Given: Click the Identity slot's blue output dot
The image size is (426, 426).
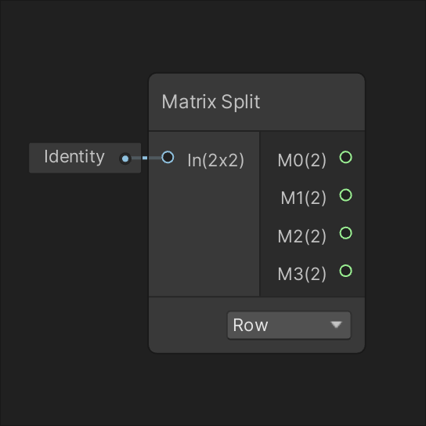Looking at the screenshot, I should tap(125, 158).
